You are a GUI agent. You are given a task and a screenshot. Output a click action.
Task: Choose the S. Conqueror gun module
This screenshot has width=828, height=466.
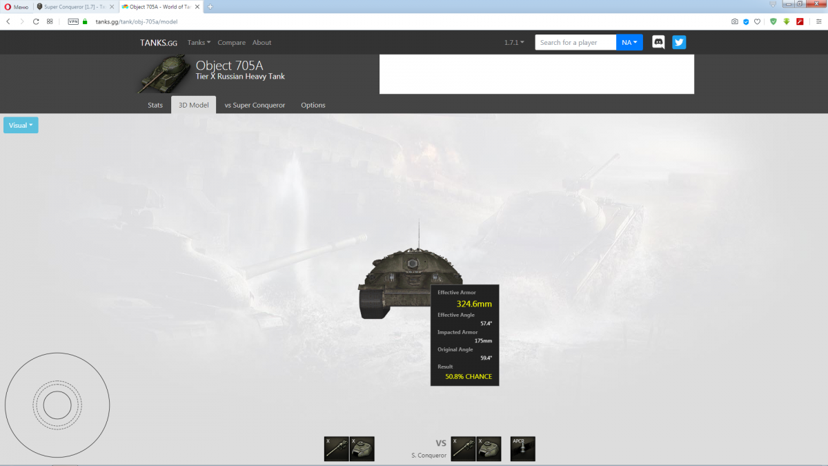click(464, 449)
